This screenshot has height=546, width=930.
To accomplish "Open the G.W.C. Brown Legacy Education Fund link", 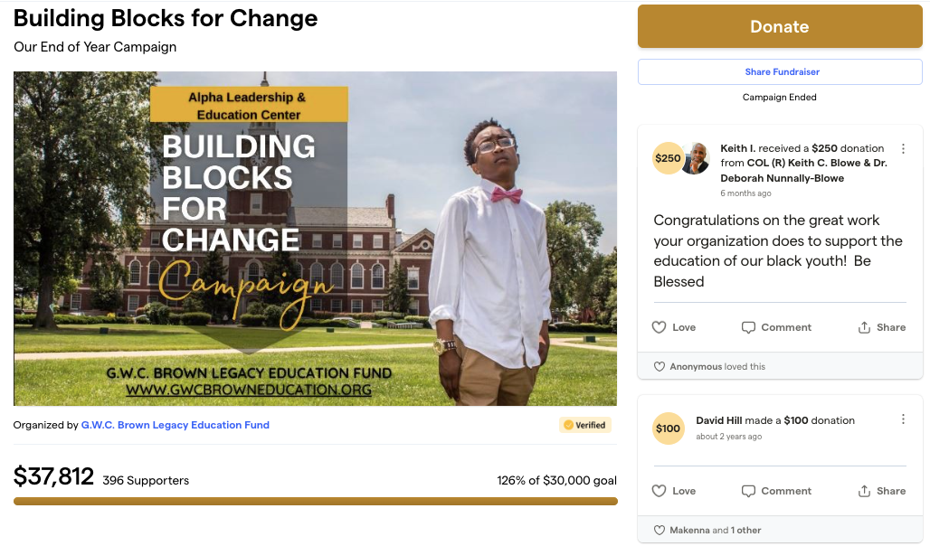I will point(176,425).
